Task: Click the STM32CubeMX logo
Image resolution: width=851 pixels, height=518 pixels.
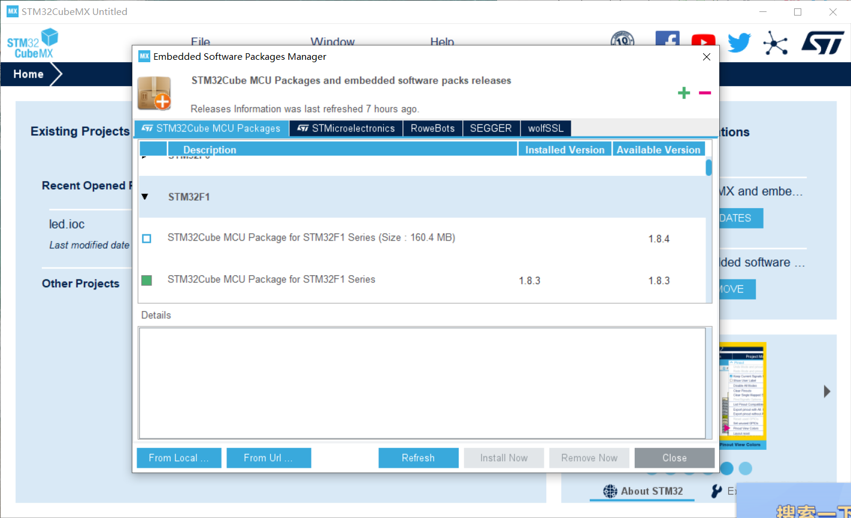Action: (32, 44)
